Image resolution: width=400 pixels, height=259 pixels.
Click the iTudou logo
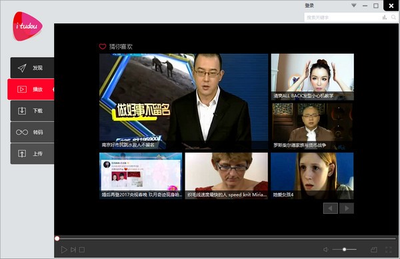27,26
